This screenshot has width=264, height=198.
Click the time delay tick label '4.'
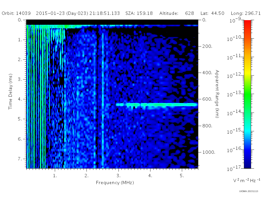[20, 99]
